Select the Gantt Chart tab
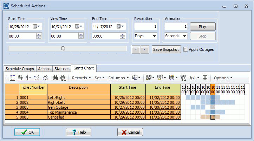This screenshot has height=141, width=254. point(84,68)
